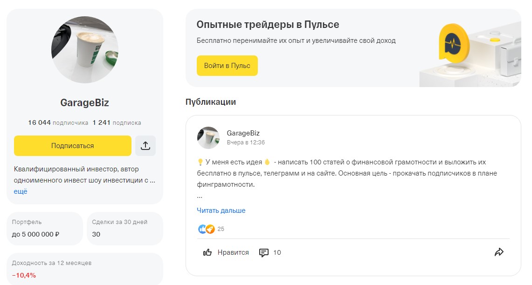Click the Сделки за 30 дней card

[x=125, y=229]
